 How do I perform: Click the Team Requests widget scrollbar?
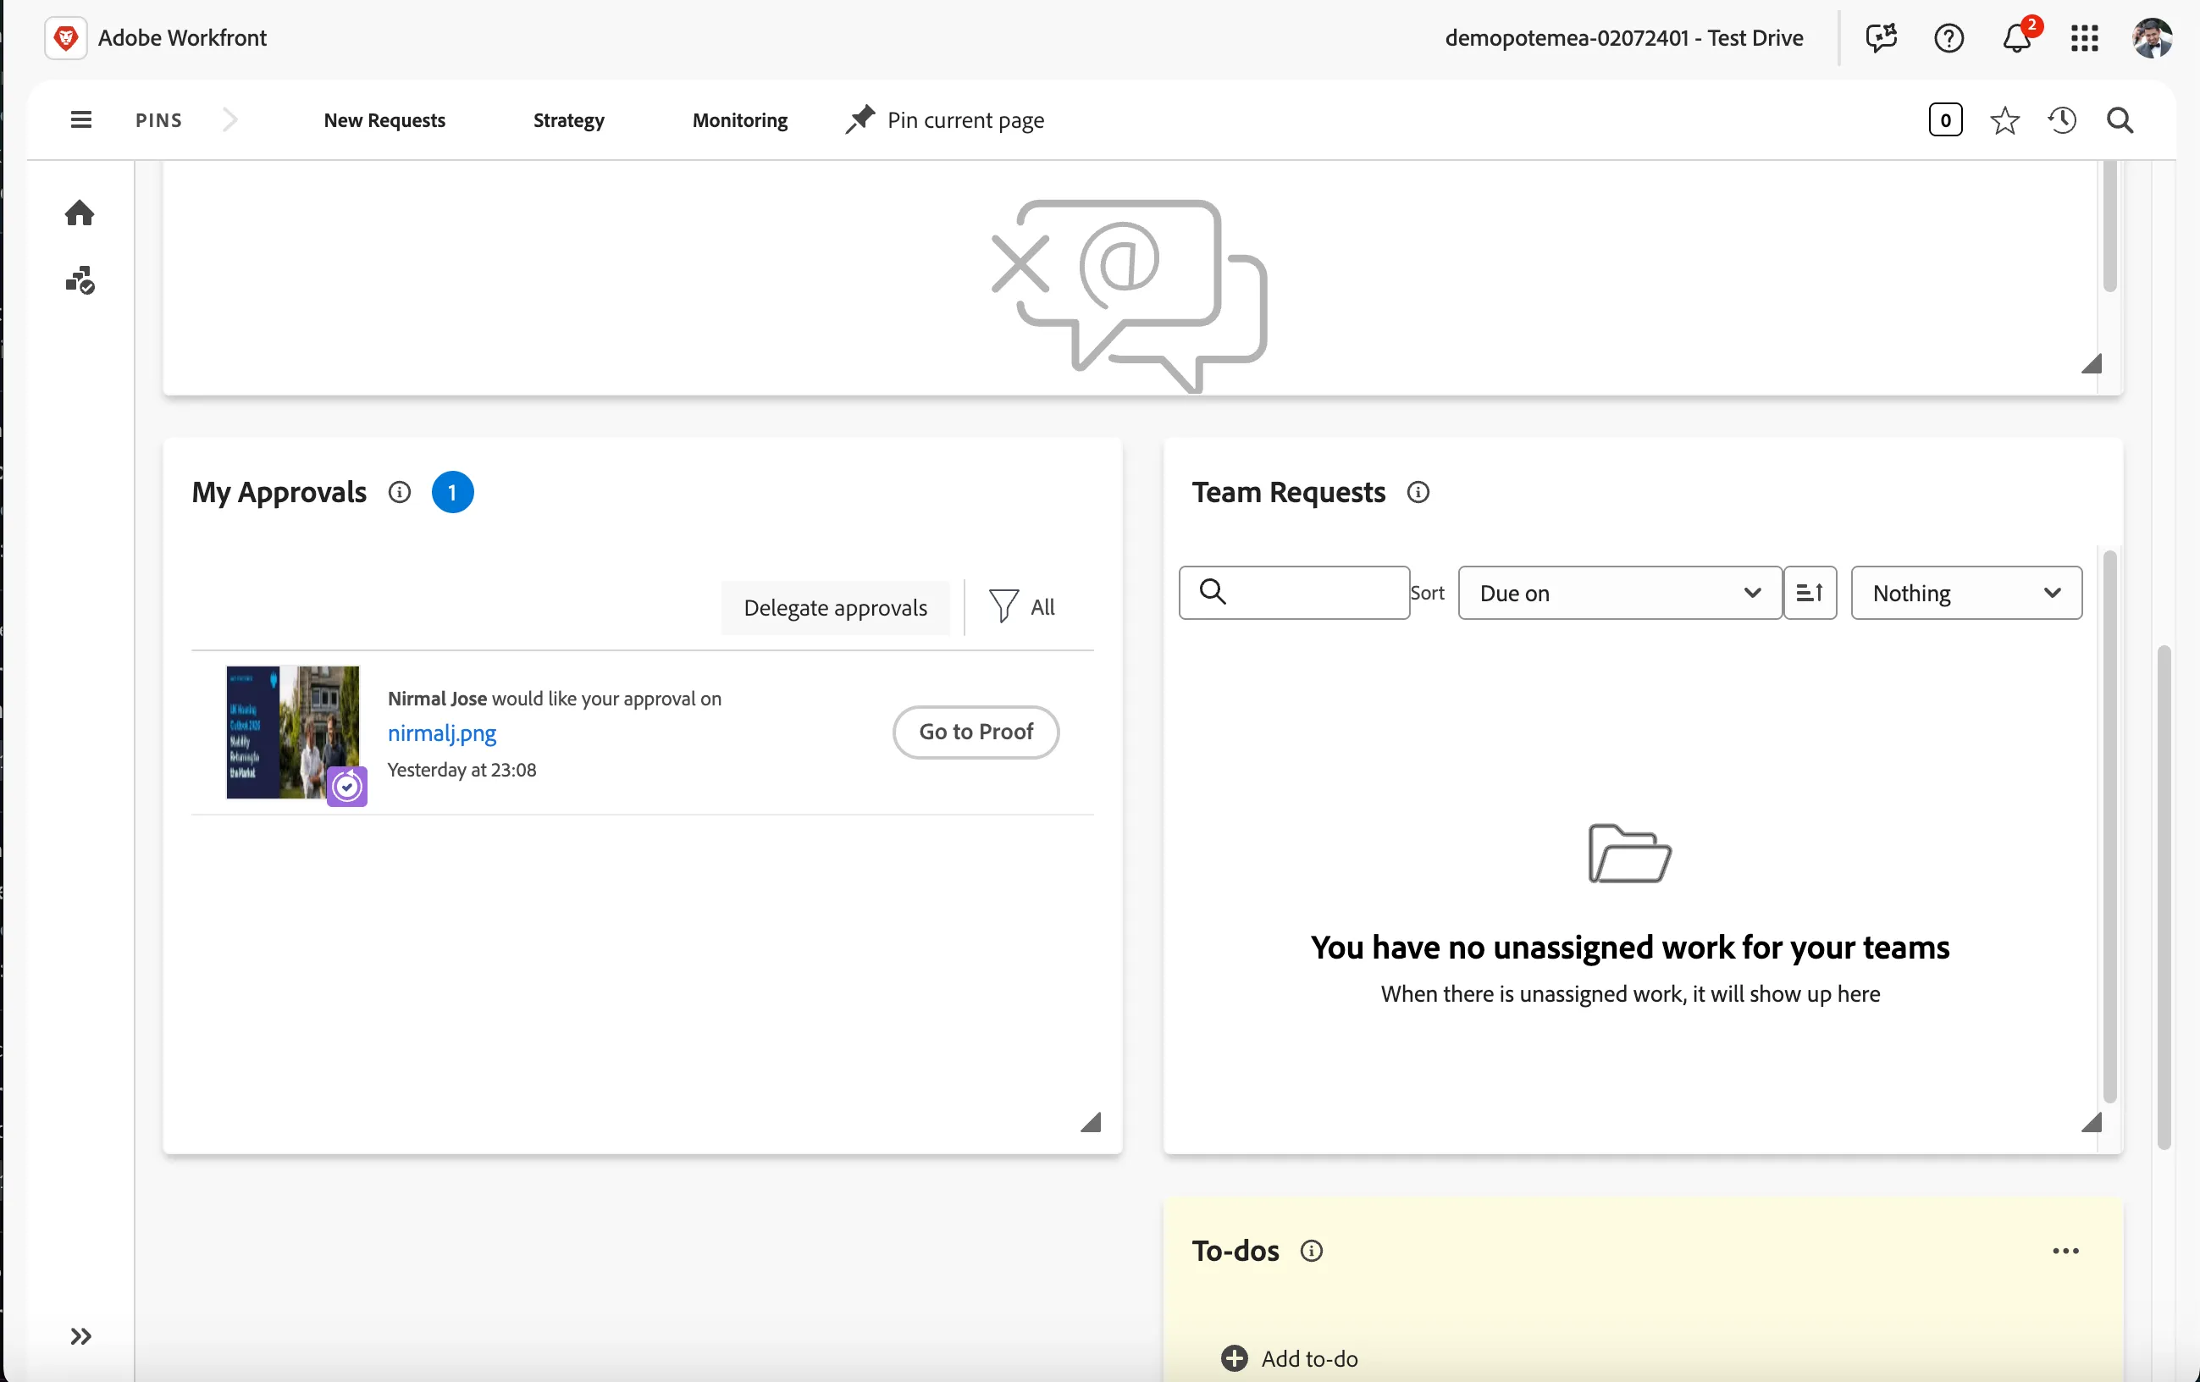[x=2109, y=826]
